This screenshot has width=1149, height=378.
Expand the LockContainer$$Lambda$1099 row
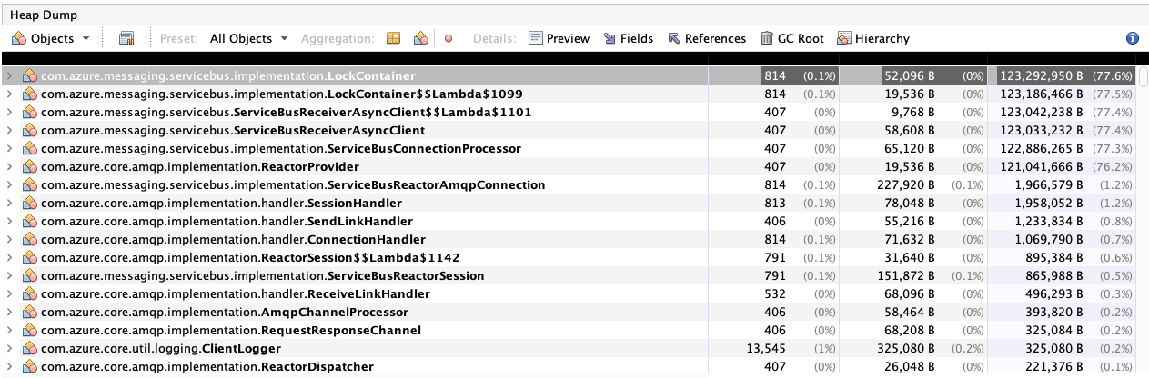[10, 94]
